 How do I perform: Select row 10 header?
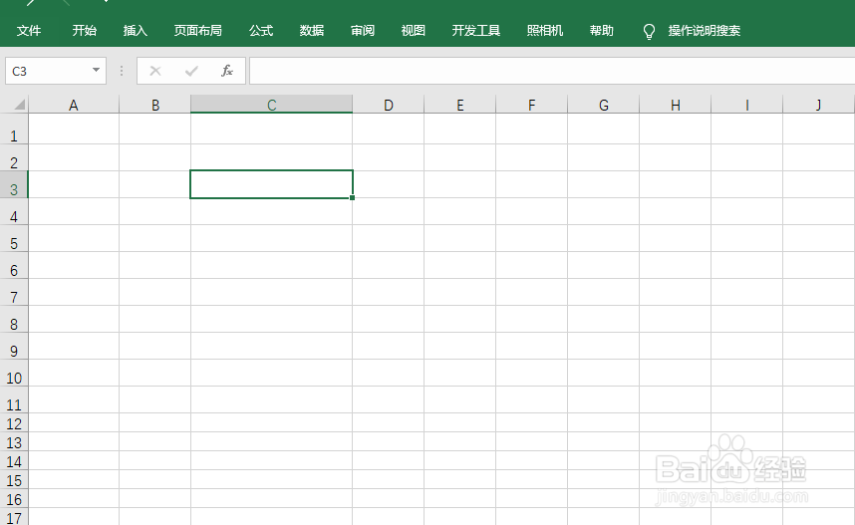tap(14, 373)
